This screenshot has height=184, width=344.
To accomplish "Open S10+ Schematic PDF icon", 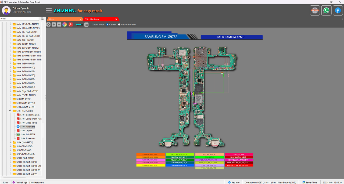I will [x=18, y=138].
